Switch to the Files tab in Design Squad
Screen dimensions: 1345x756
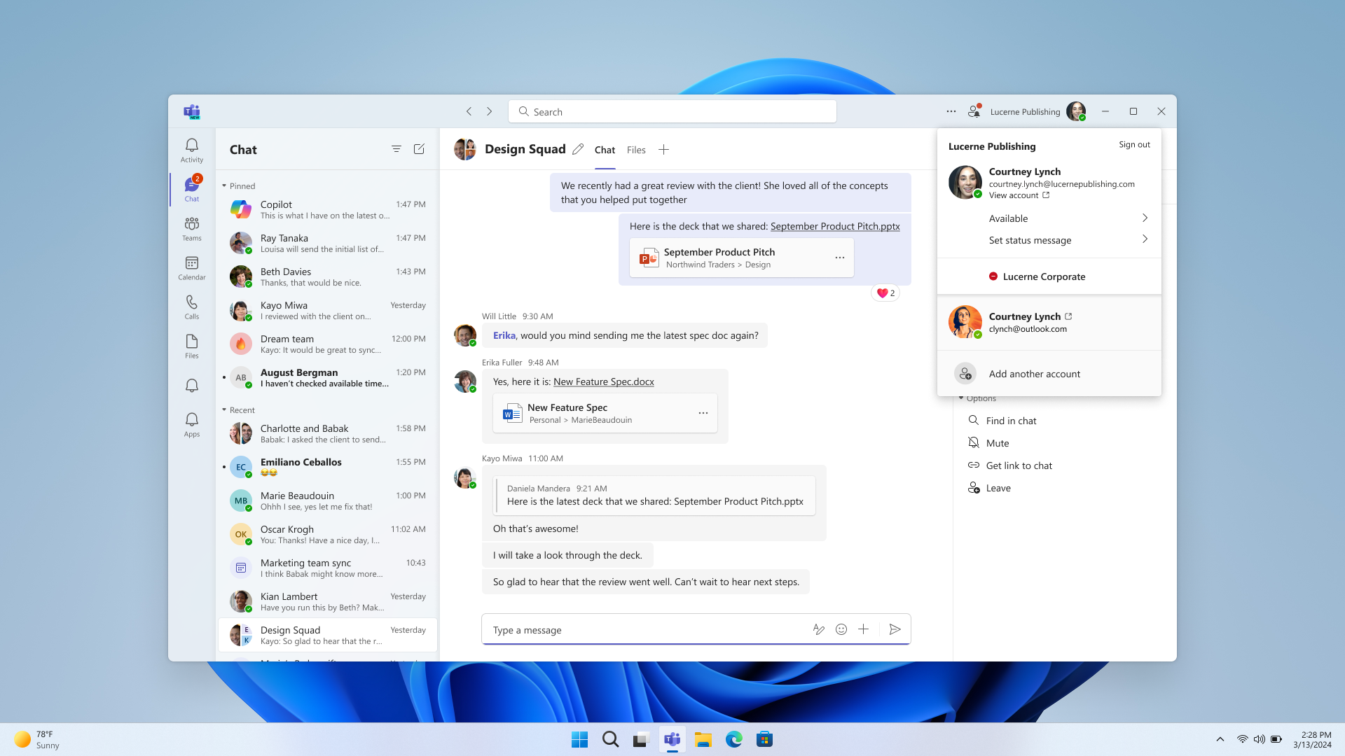point(635,150)
